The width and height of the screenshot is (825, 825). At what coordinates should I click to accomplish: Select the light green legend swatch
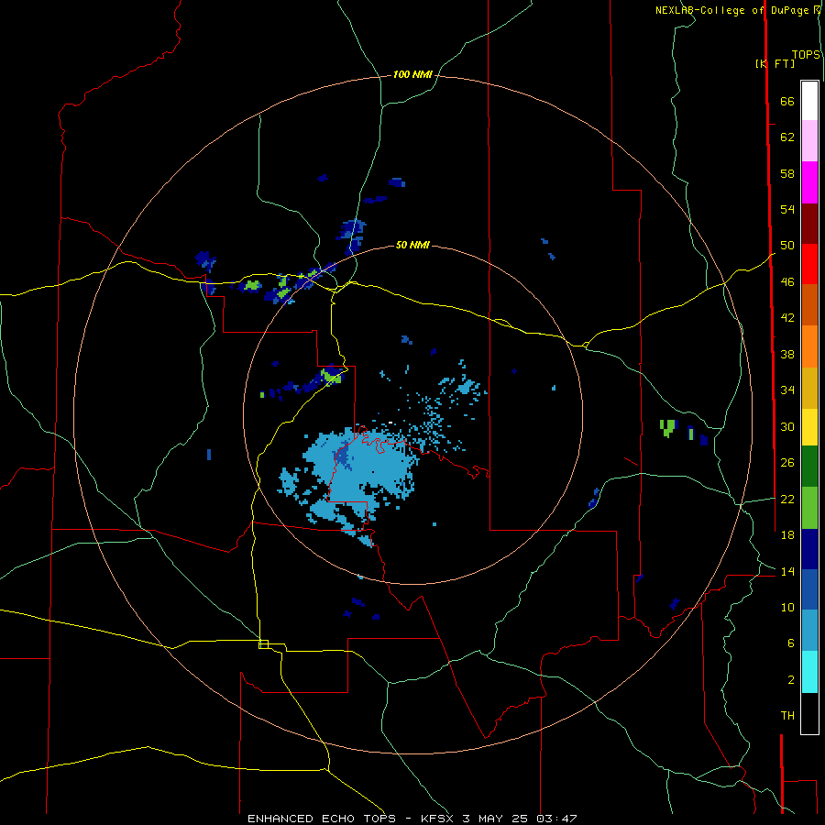point(809,508)
